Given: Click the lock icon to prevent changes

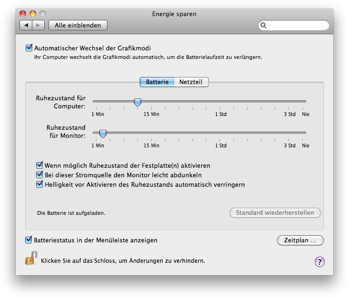Looking at the screenshot, I should point(31,258).
